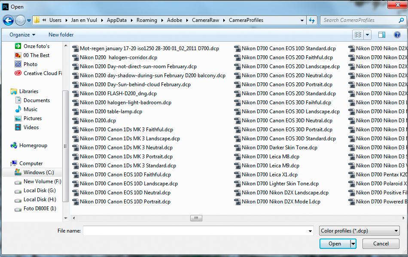Expand the Open button split arrow
Image resolution: width=408 pixels, height=257 pixels.
tap(353, 244)
